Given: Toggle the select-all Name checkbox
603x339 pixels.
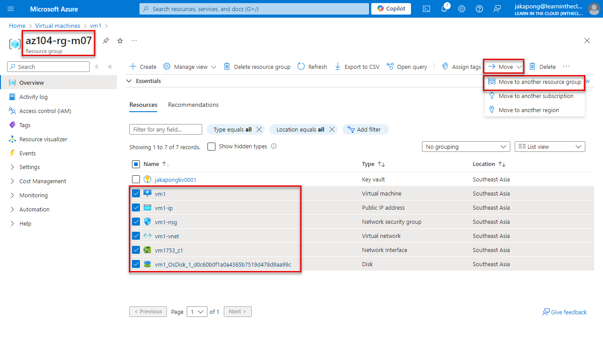Looking at the screenshot, I should click(x=136, y=164).
